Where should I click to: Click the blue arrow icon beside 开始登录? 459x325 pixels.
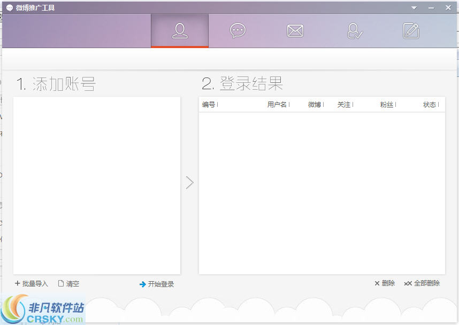[142, 284]
